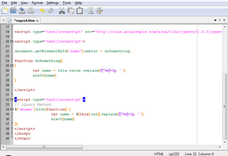The image size is (228, 156).
Task: Undo the last edit with the yellow arrow
Action: click(42, 11)
